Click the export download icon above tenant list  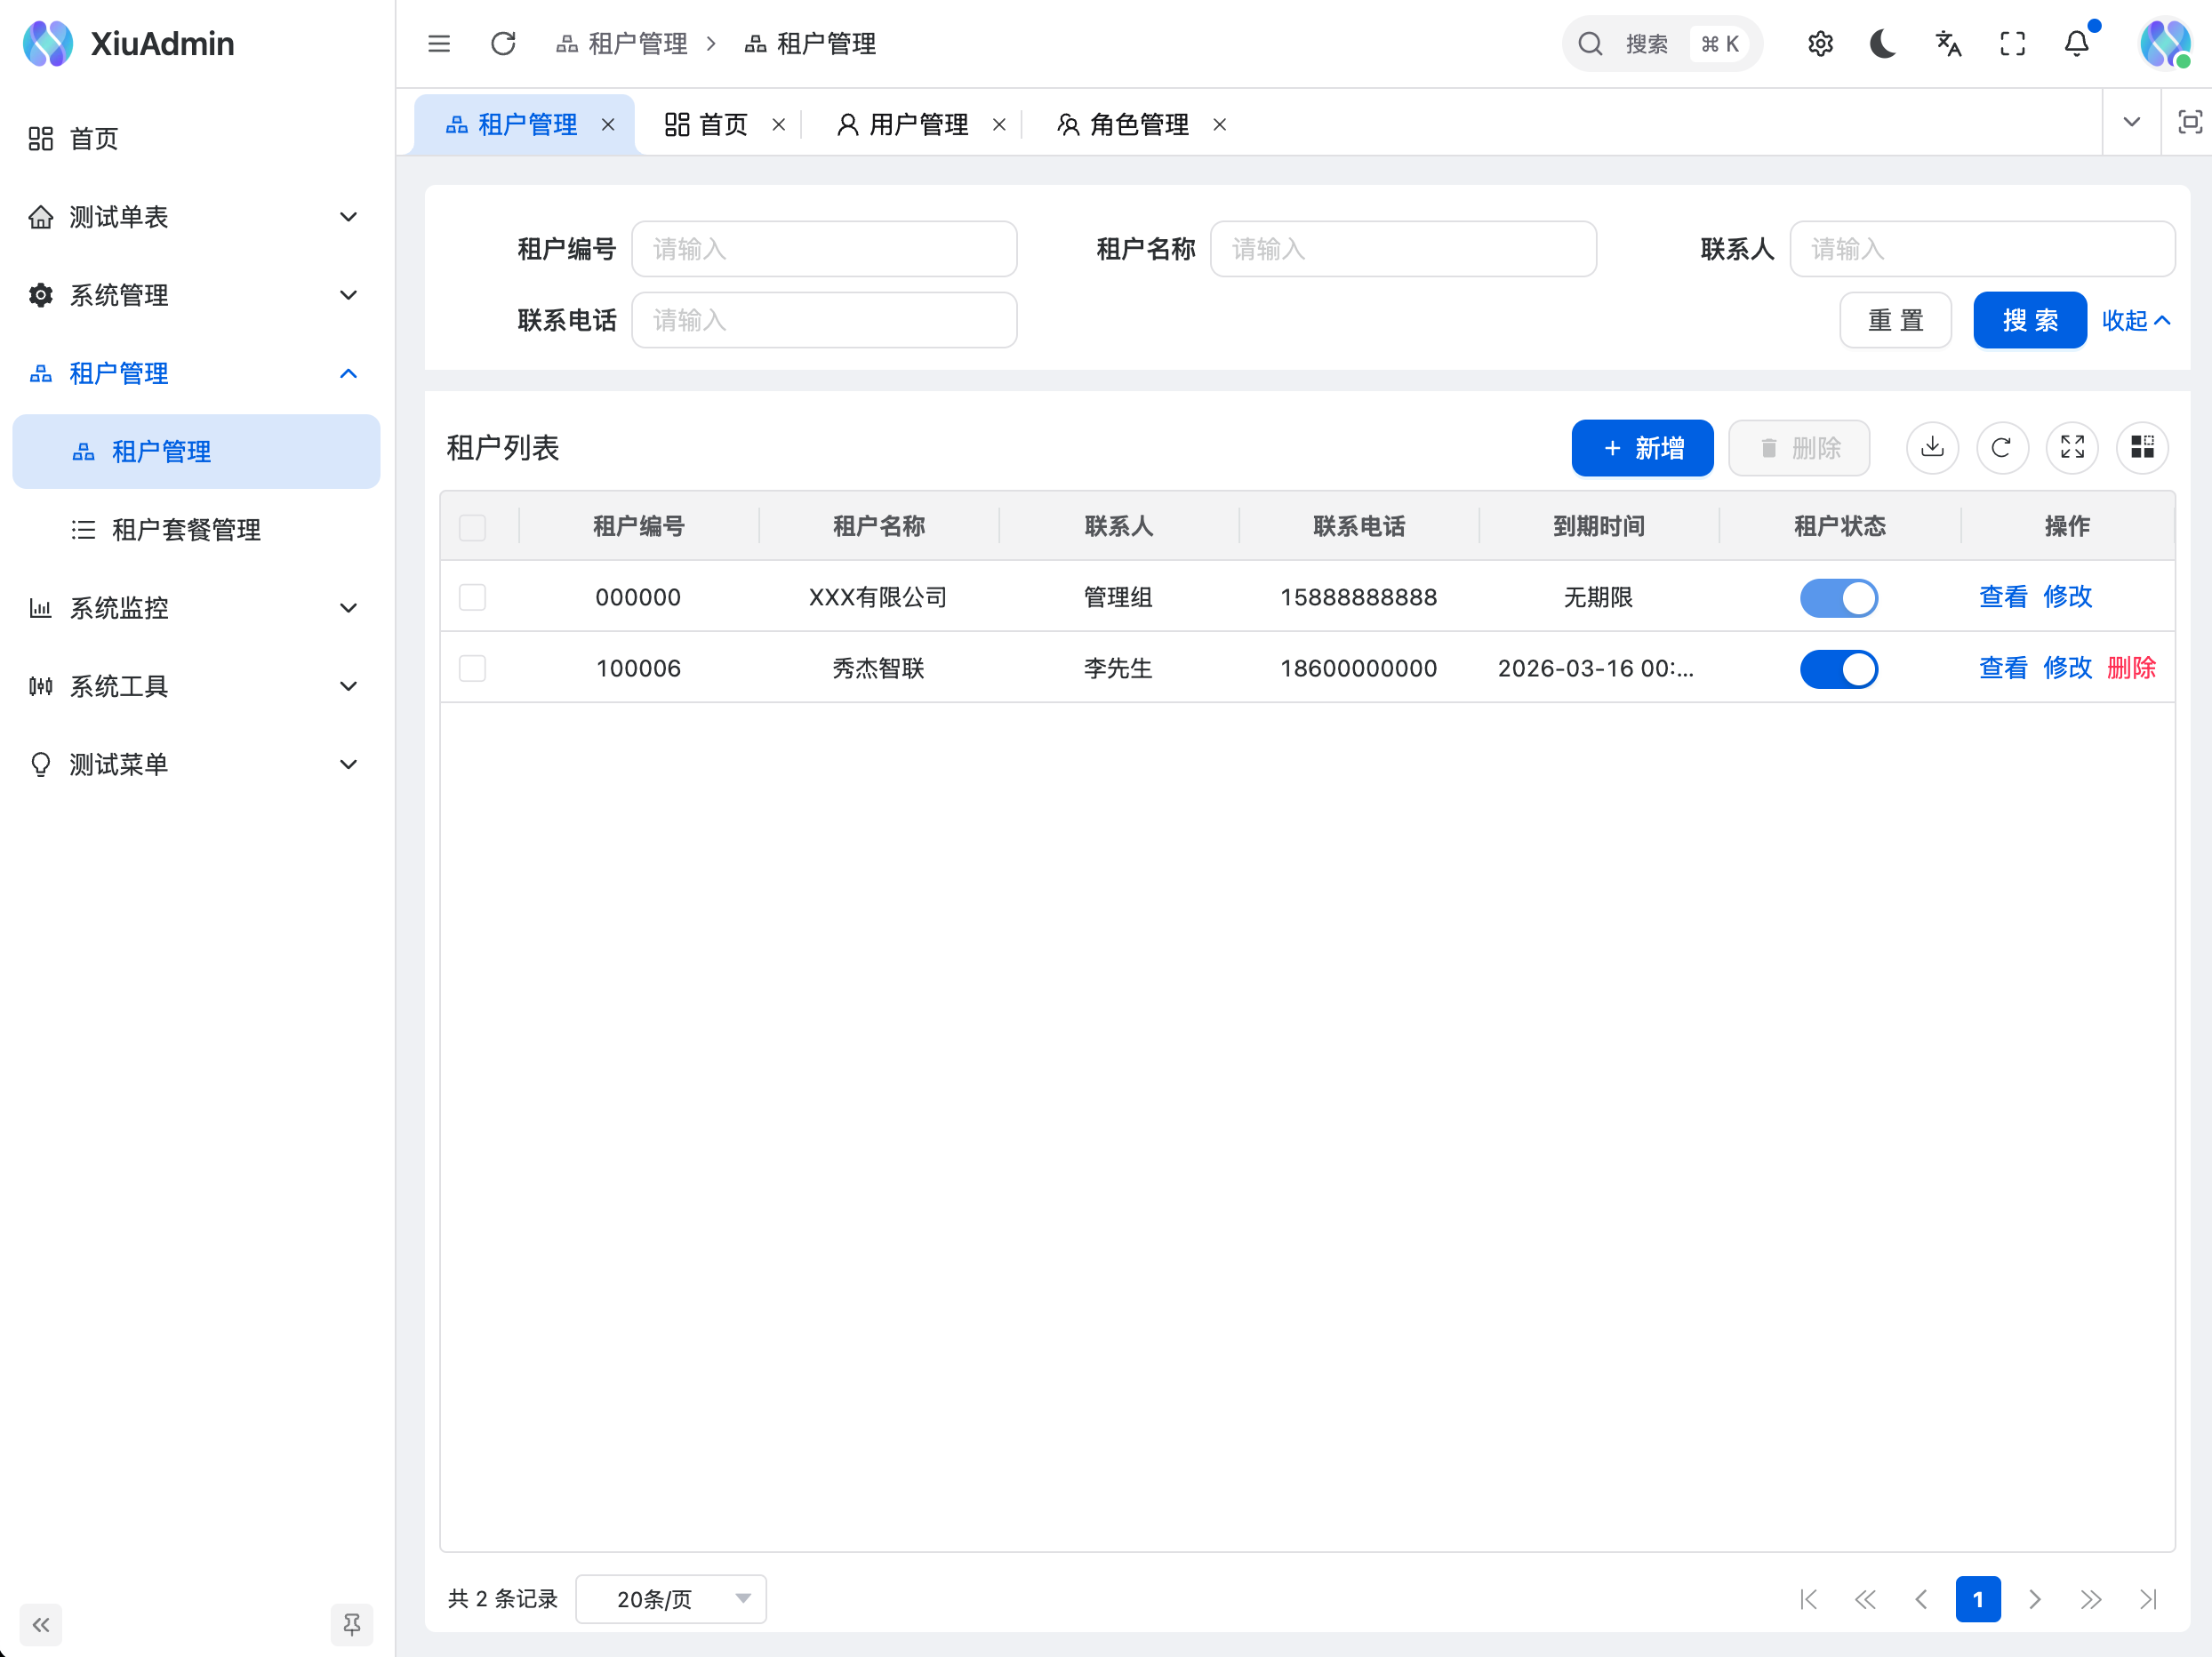1932,448
